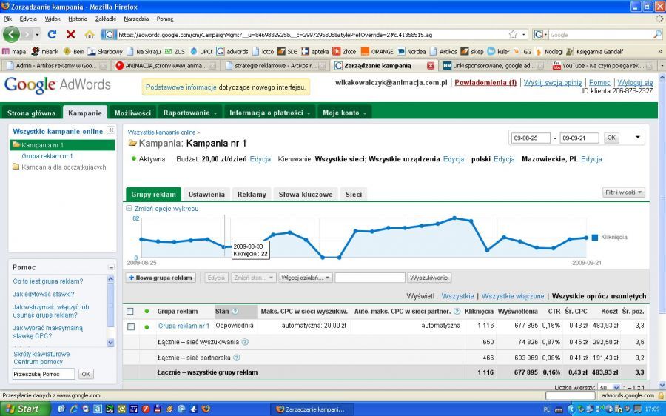Switch to the Słowa kluczowe tab

306,194
